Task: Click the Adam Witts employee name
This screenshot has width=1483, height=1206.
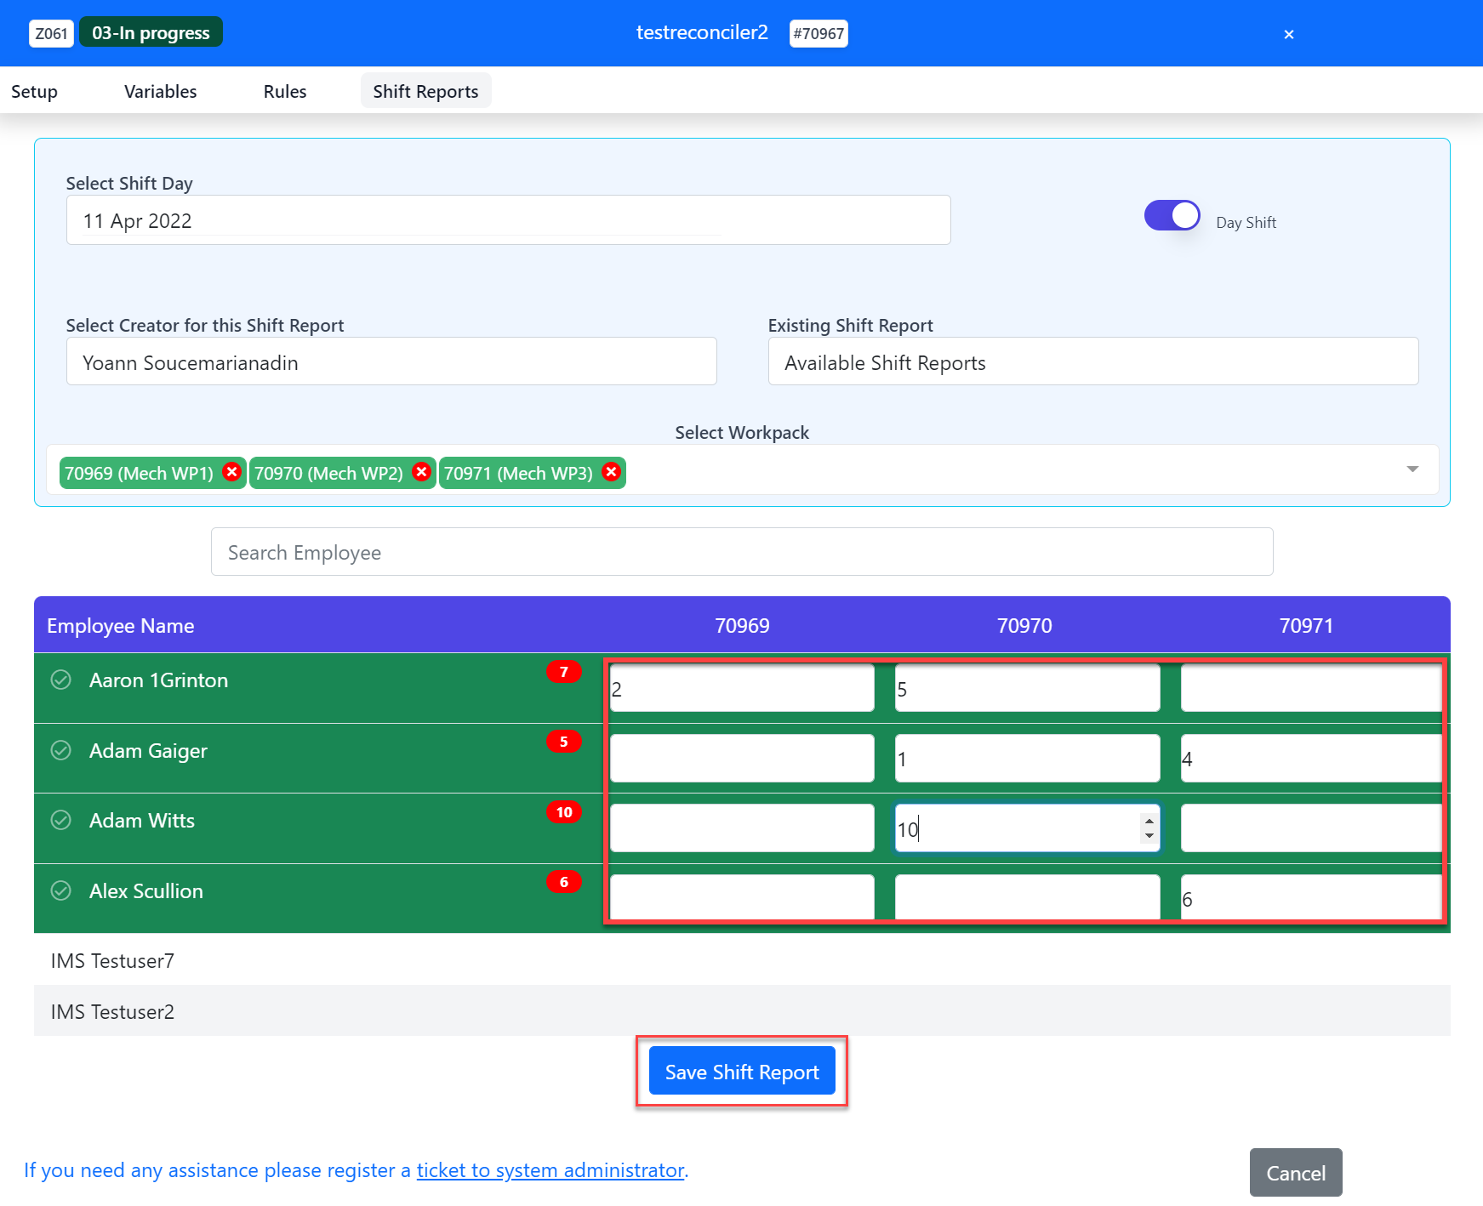Action: (142, 821)
